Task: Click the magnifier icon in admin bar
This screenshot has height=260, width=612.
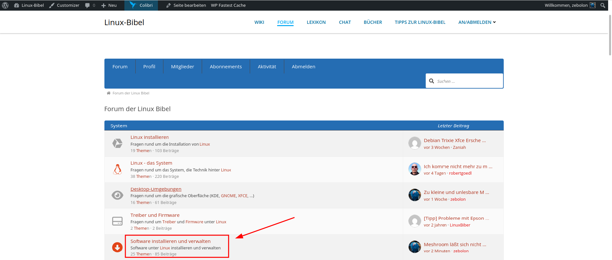Action: click(603, 5)
